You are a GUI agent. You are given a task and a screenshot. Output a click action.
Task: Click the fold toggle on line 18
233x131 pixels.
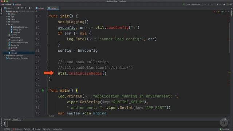(48, 33)
